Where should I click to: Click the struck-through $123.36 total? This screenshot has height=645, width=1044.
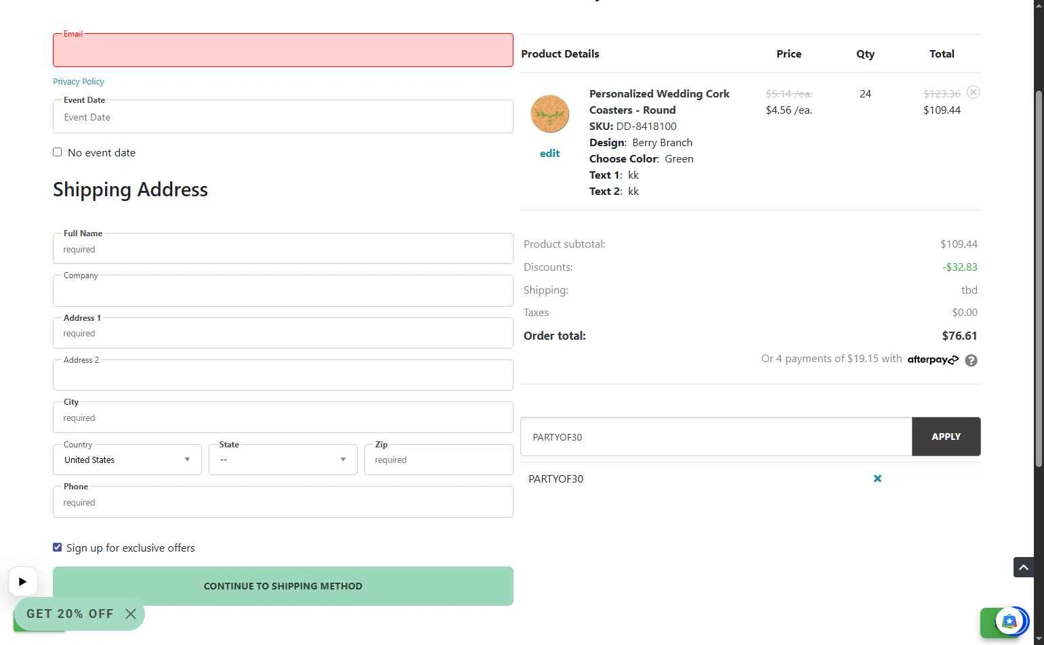click(x=942, y=93)
